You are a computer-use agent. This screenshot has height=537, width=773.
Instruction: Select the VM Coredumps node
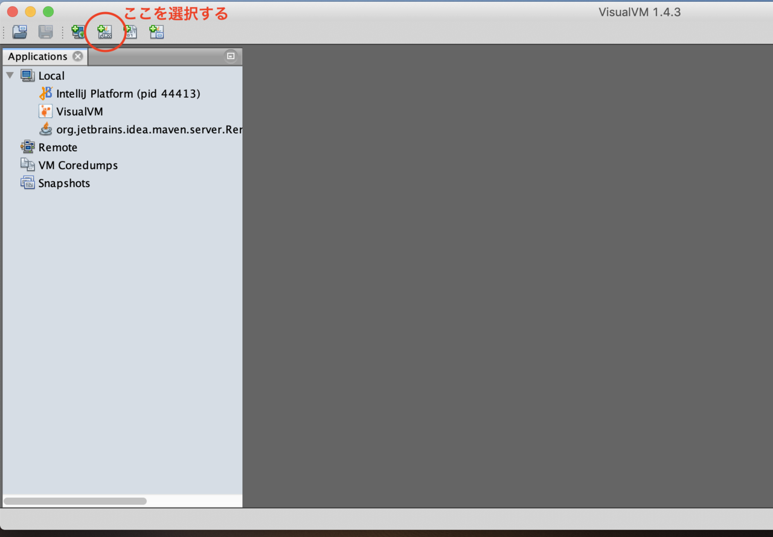pos(77,166)
